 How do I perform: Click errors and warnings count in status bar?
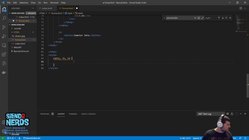(11, 138)
